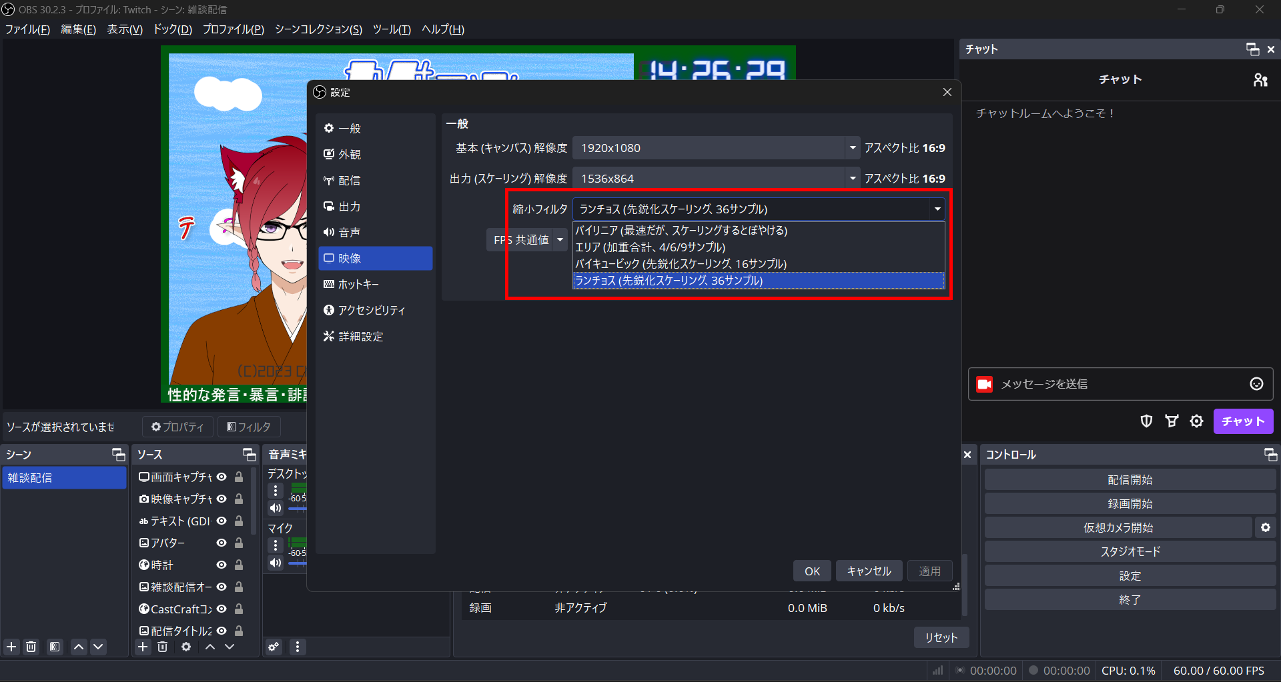Viewport: 1281px width, 682px height.
Task: Open audio mixer advanced properties gear icon
Action: (x=274, y=647)
